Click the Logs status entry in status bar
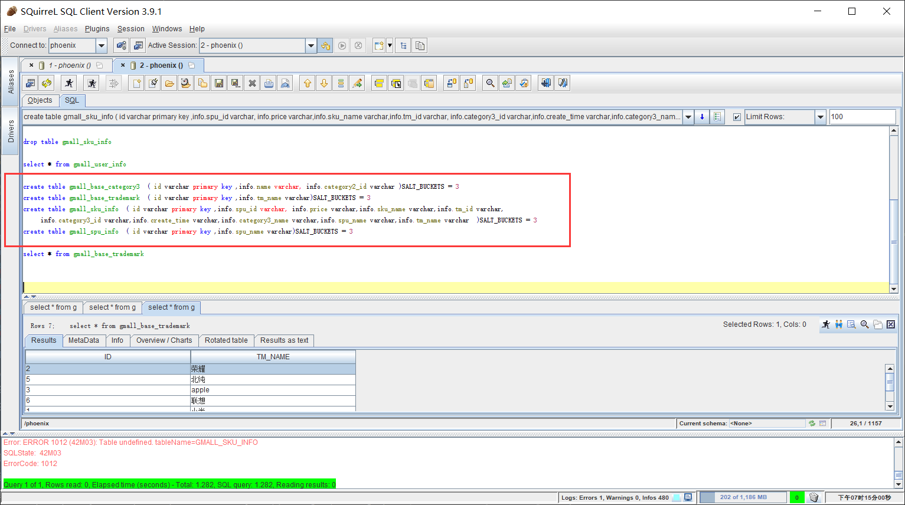The height and width of the screenshot is (505, 905). [x=615, y=497]
